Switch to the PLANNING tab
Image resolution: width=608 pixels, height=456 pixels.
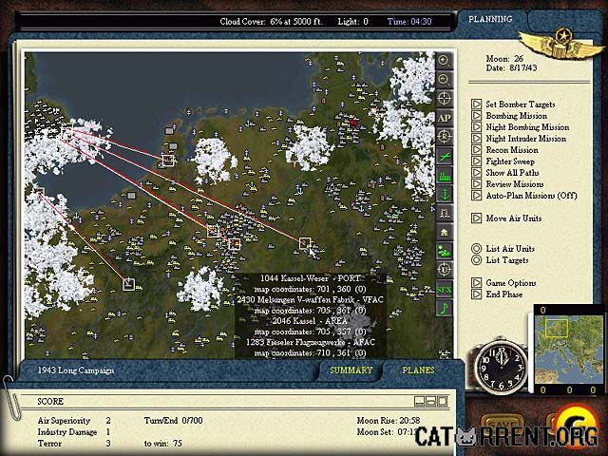pos(490,19)
